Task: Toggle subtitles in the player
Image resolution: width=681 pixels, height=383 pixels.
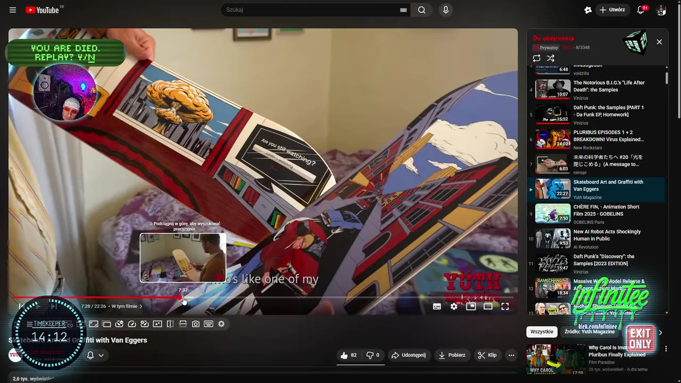Action: coord(437,306)
